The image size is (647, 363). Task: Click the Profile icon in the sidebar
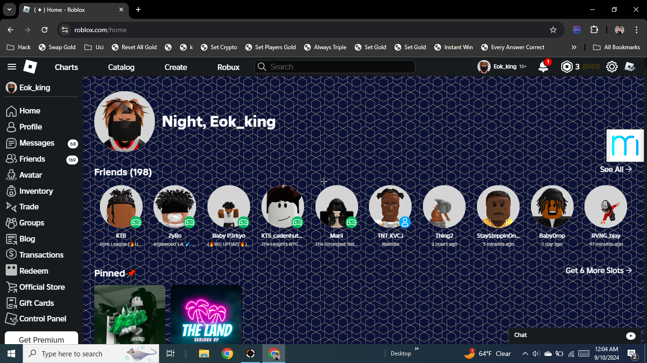click(x=11, y=127)
